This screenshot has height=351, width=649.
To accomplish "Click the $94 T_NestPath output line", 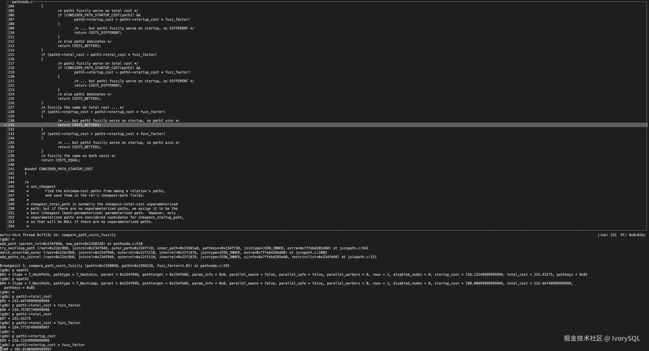I will point(285,283).
